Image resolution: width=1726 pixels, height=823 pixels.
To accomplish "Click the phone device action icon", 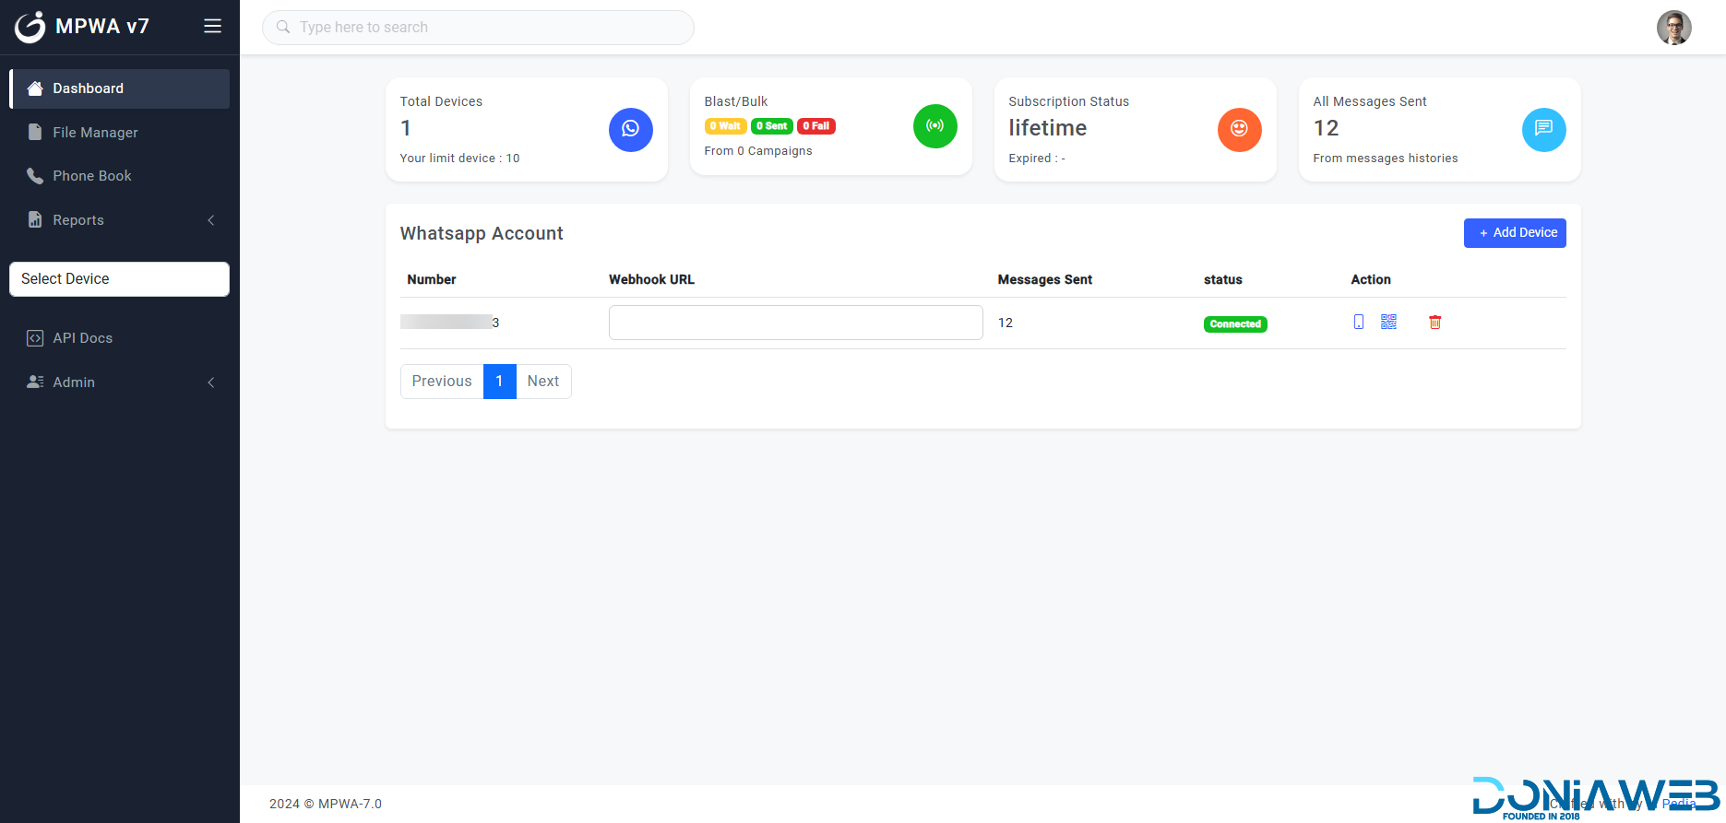I will point(1359,322).
